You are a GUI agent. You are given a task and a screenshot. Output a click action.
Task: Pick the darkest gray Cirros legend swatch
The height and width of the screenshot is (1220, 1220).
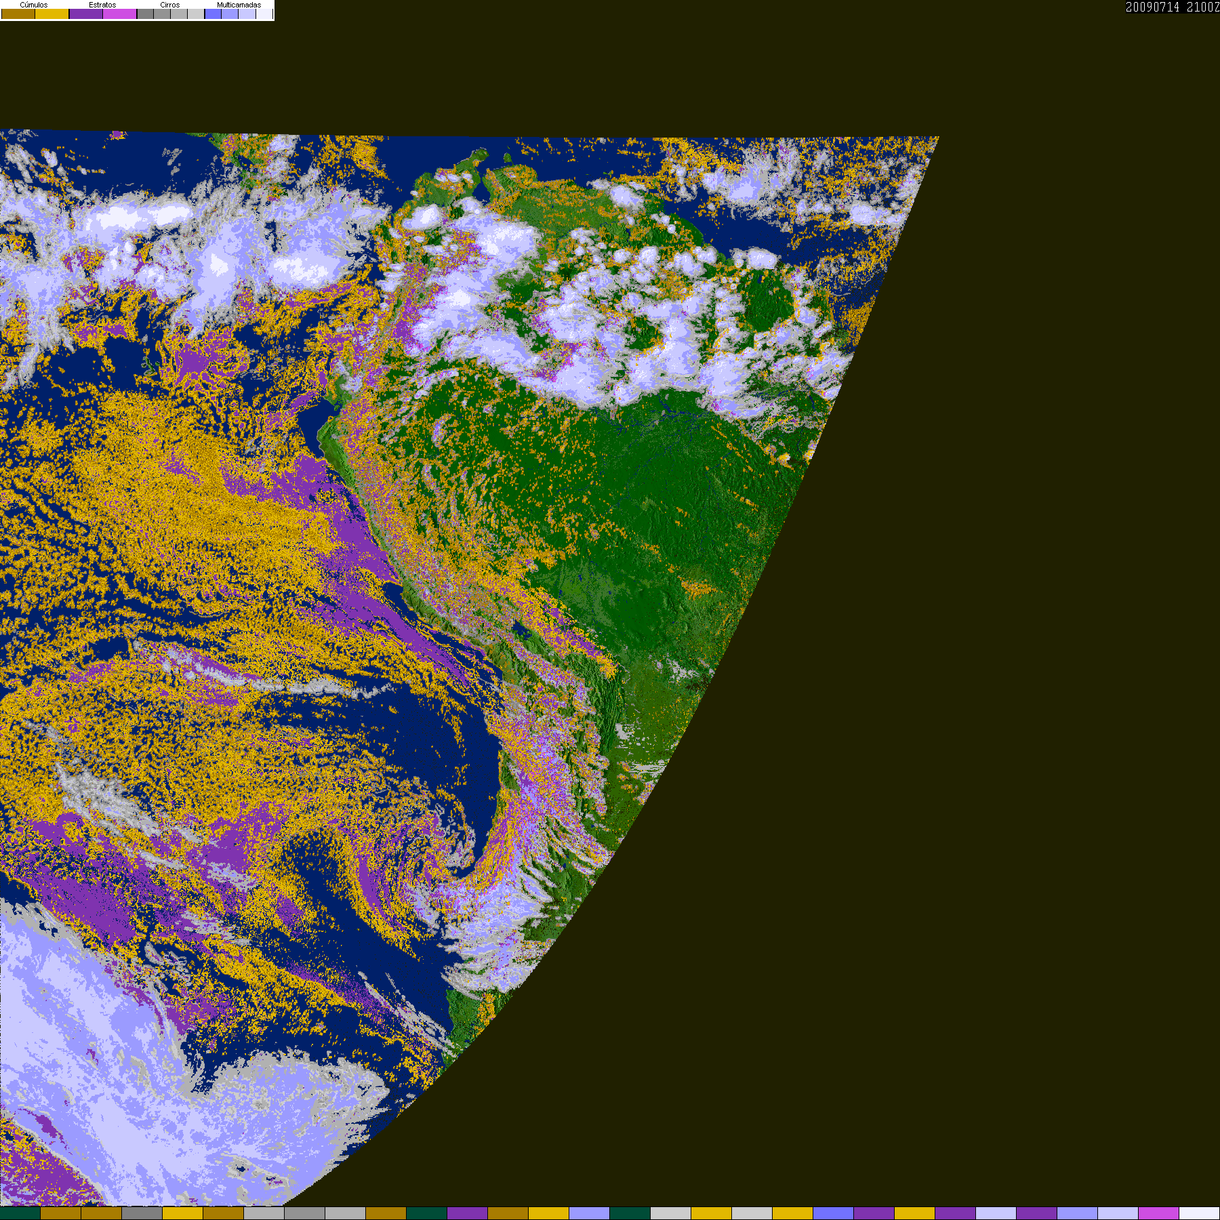click(145, 14)
